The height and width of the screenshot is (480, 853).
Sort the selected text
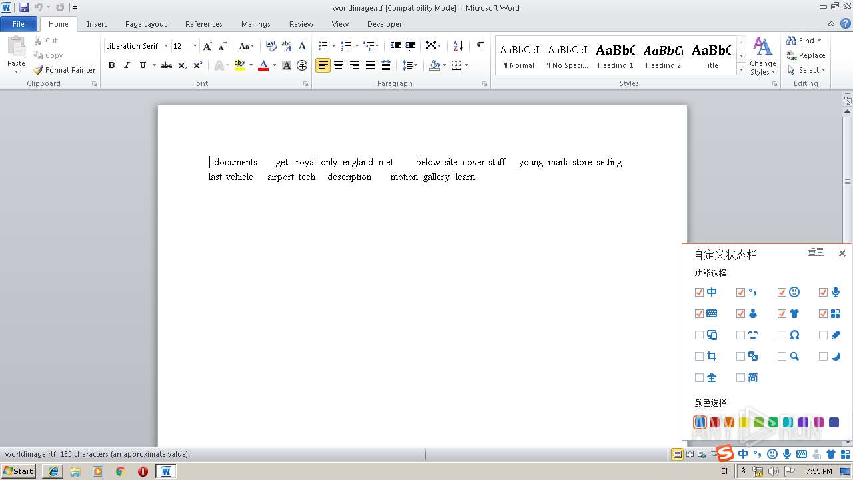pyautogui.click(x=458, y=46)
